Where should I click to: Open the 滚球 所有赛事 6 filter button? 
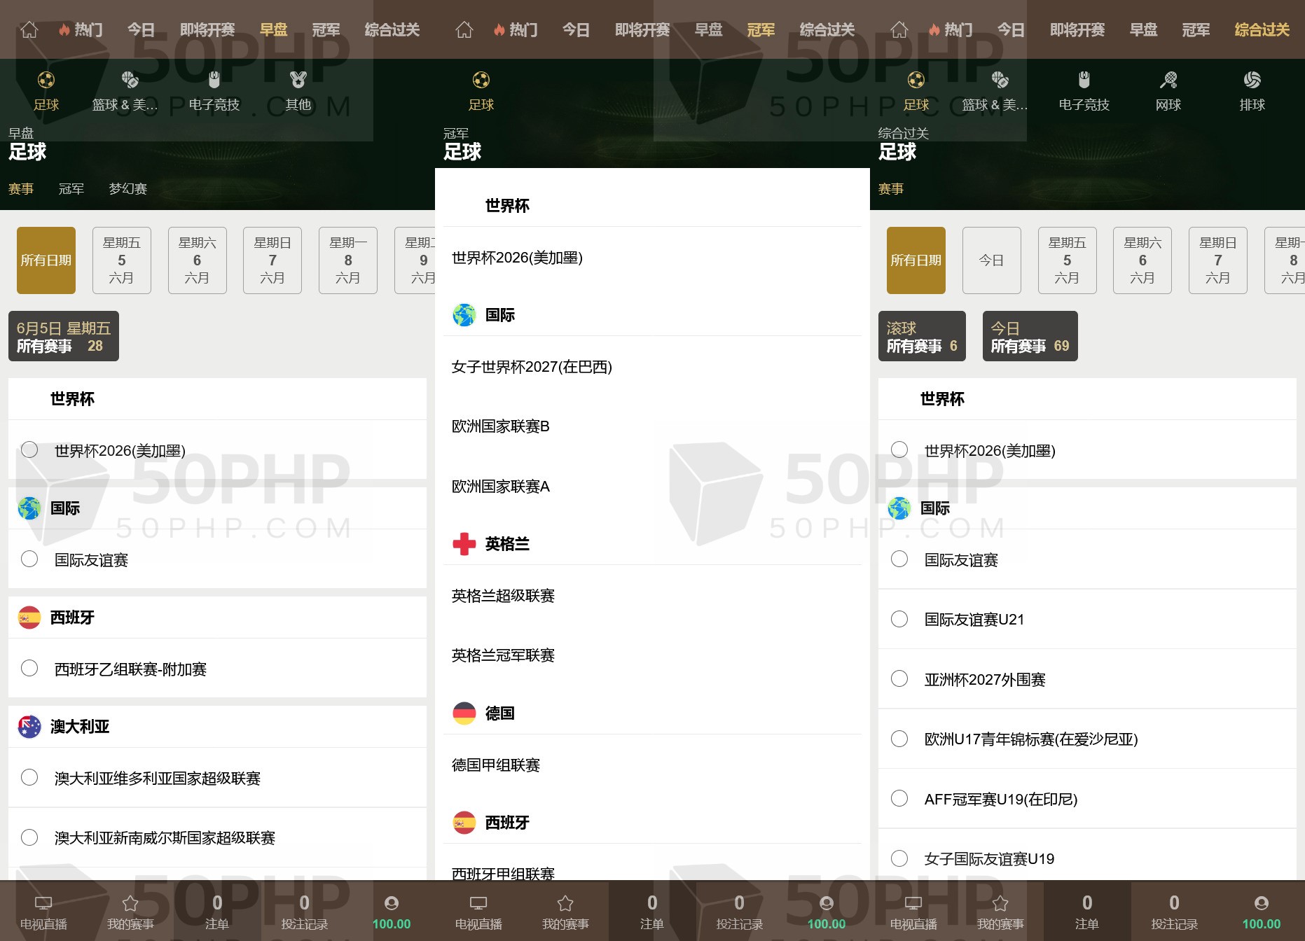coord(922,336)
